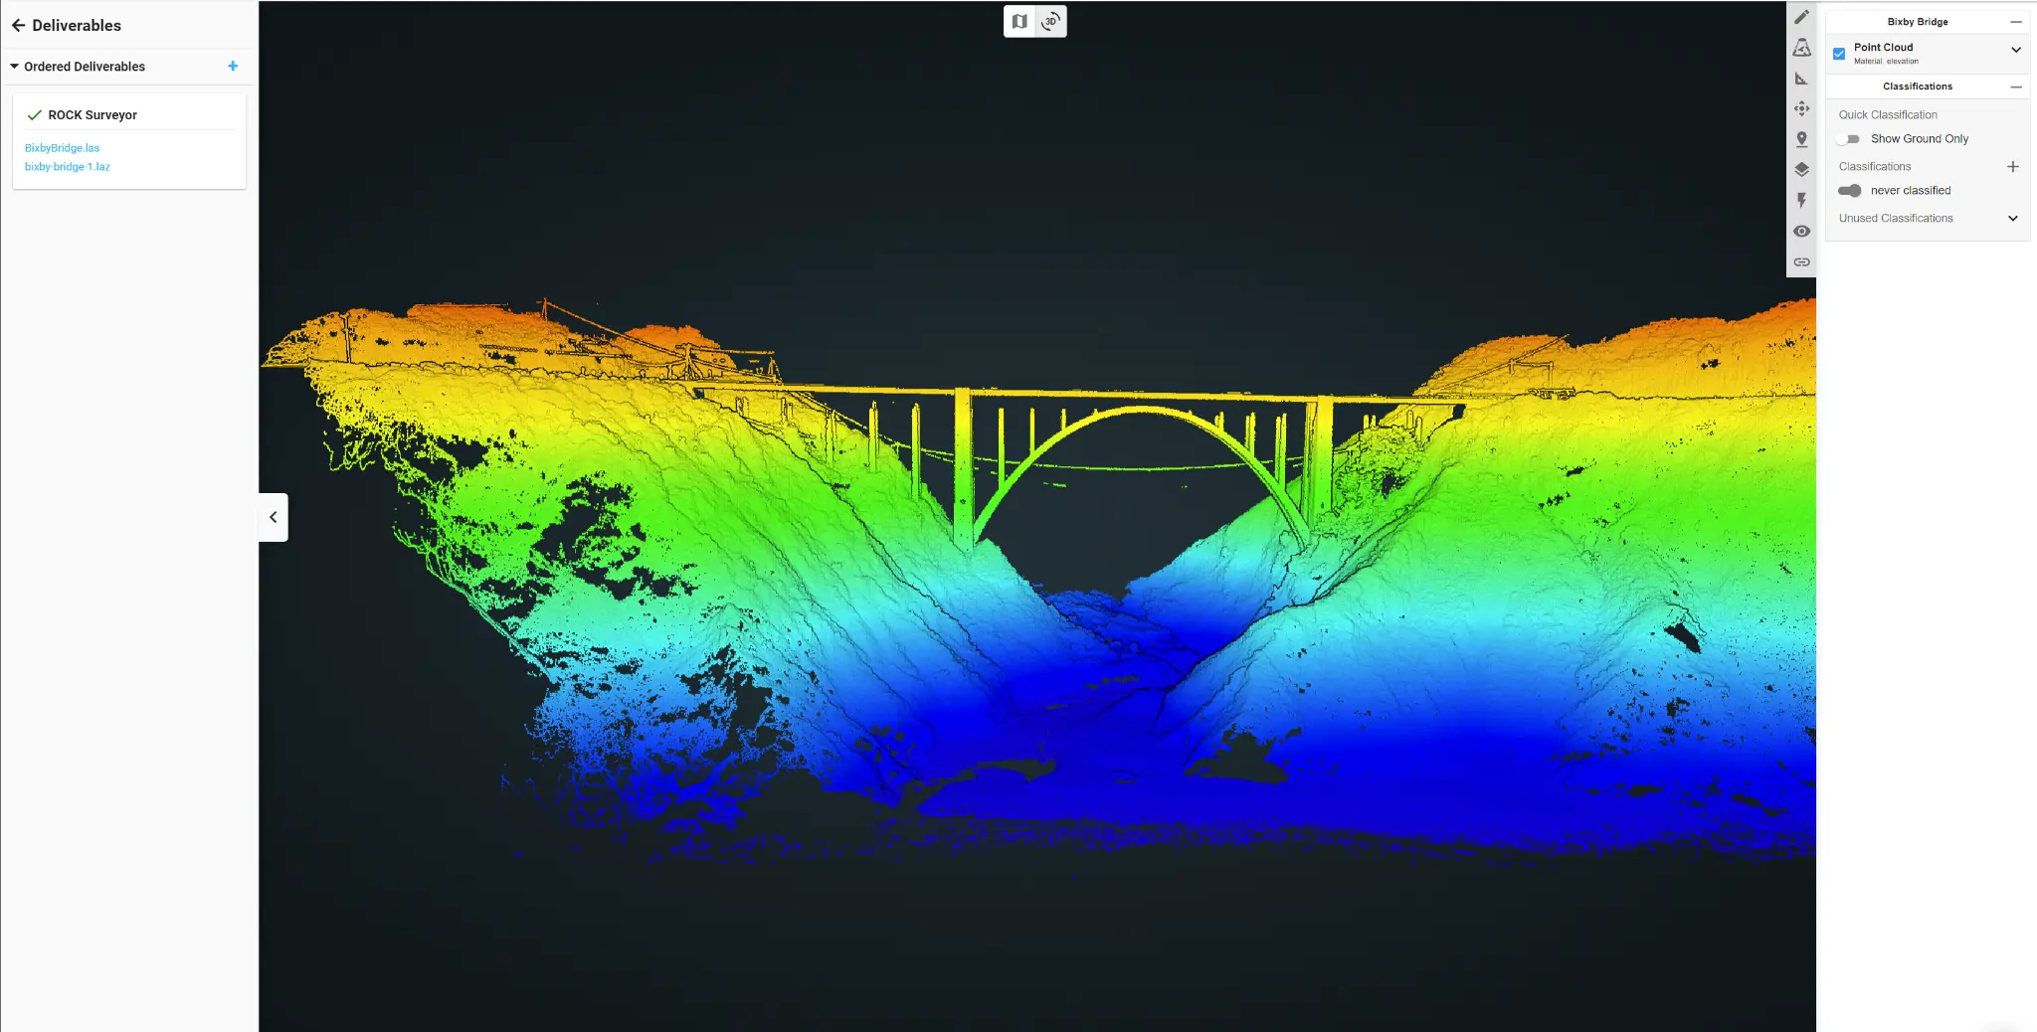Click the map view icon

[1018, 21]
